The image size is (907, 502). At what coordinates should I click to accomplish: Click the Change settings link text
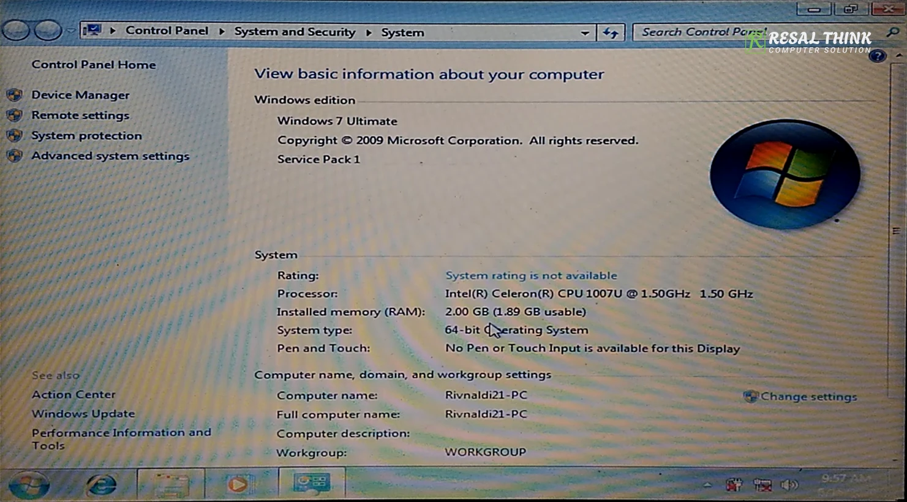tap(808, 397)
